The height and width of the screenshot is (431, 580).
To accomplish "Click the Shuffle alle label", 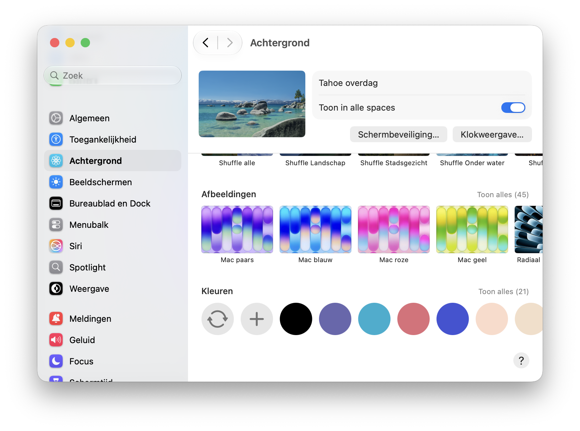I will pyautogui.click(x=237, y=163).
